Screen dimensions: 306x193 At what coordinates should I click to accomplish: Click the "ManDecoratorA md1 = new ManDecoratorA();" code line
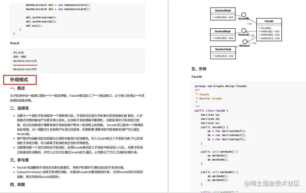click(x=58, y=5)
